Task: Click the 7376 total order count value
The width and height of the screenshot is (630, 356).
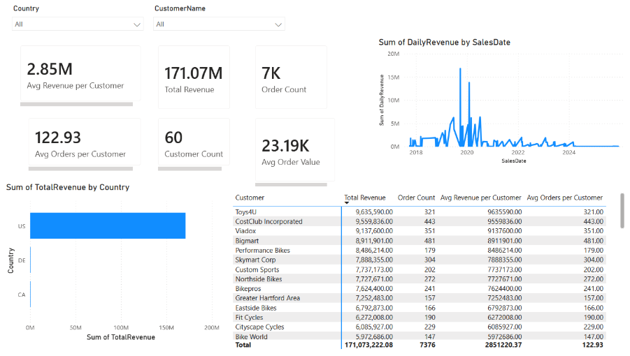Action: (427, 345)
